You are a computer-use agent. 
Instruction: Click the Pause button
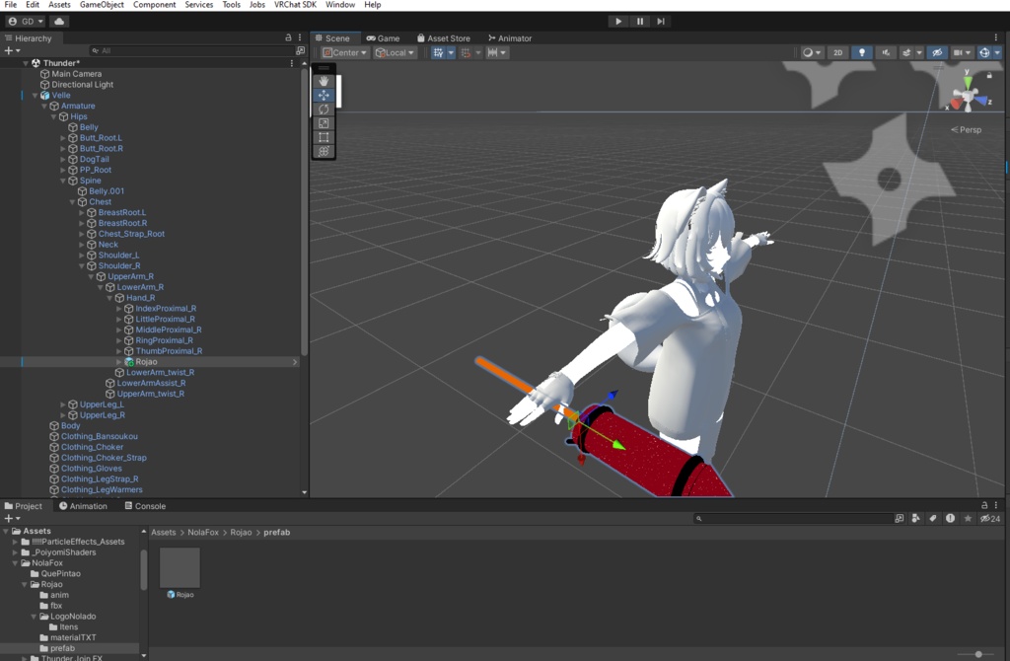pyautogui.click(x=639, y=22)
